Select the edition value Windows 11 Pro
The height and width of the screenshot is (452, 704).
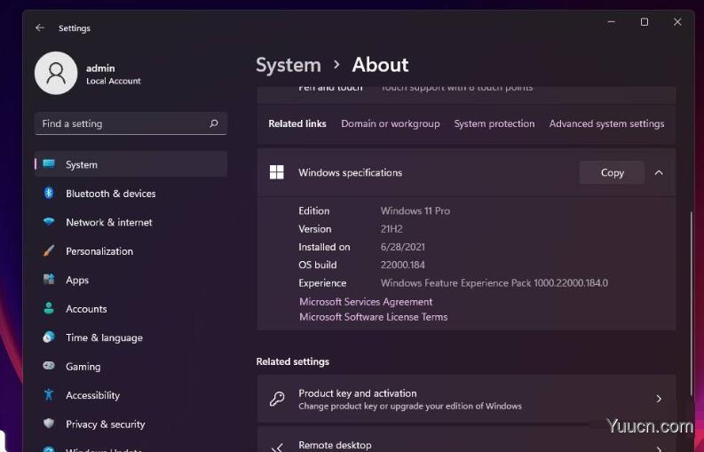point(415,210)
